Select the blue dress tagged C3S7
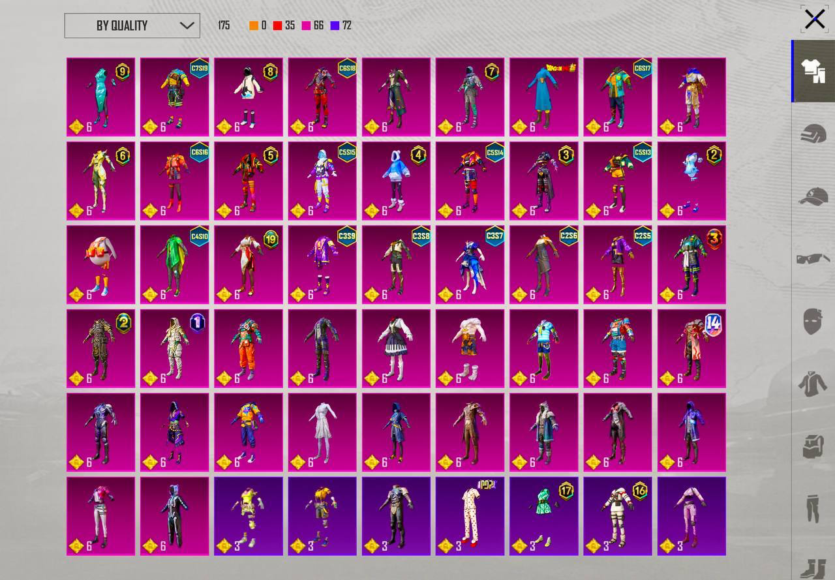835x580 pixels. (x=470, y=265)
